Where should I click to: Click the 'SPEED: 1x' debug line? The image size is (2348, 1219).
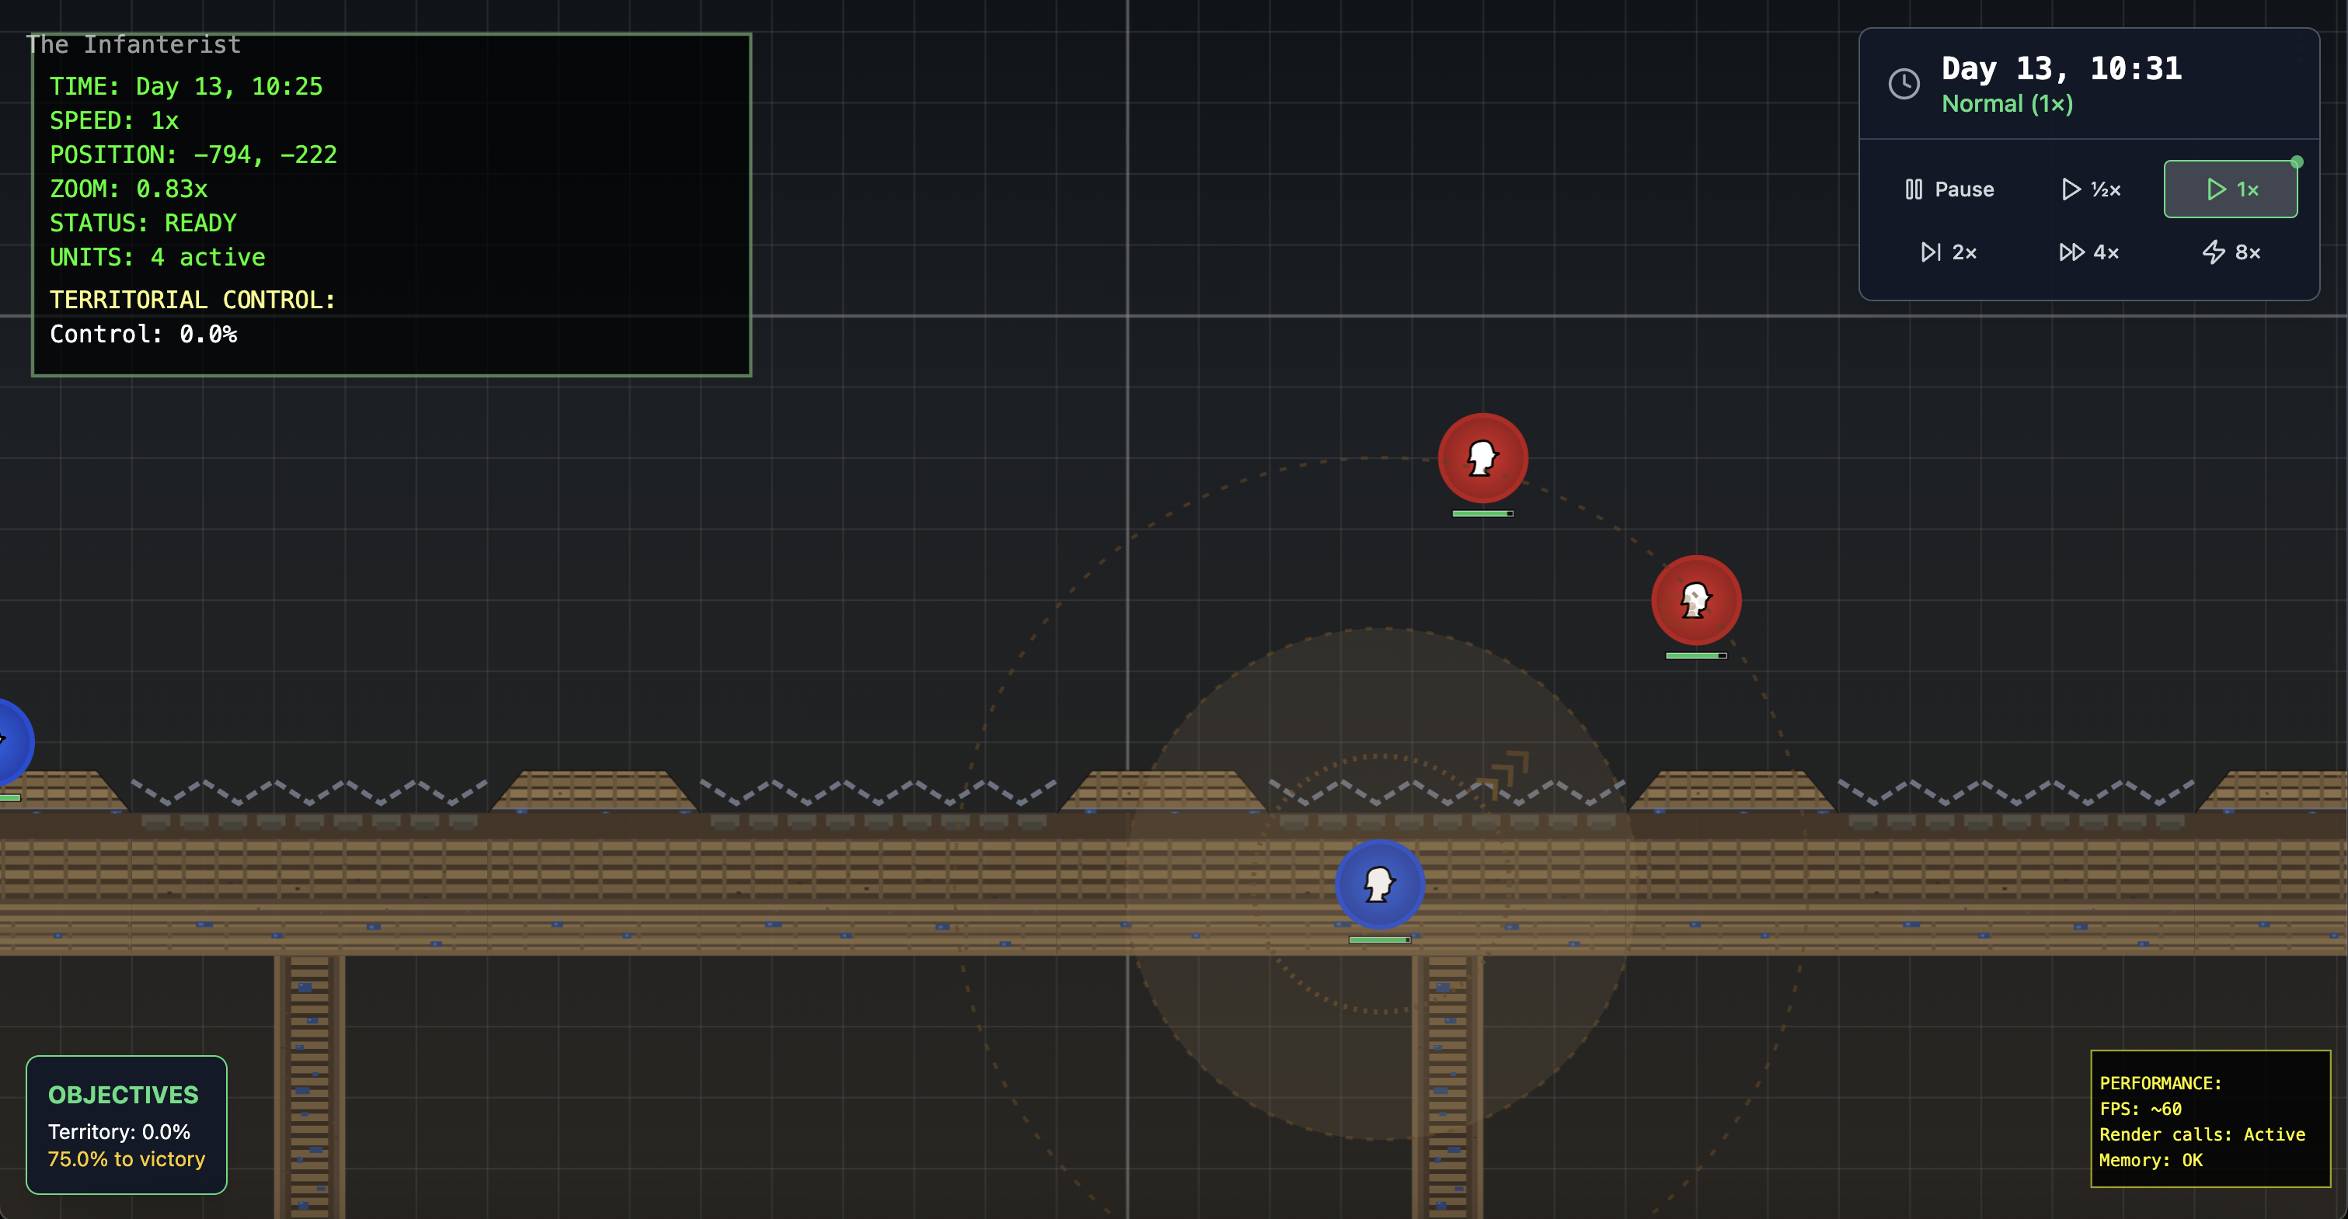[114, 121]
